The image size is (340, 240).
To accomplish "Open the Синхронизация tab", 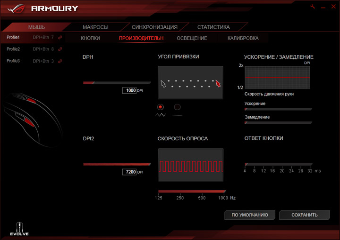I will tap(154, 27).
